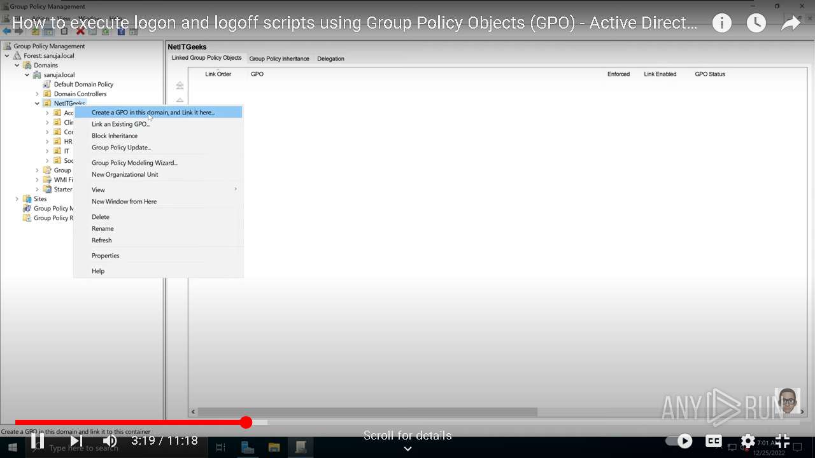Image resolution: width=815 pixels, height=458 pixels.
Task: Mute the video volume
Action: click(110, 441)
